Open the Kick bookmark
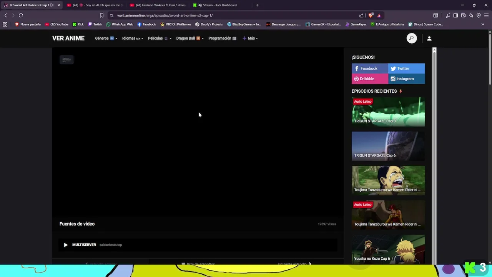This screenshot has height=277, width=492. (x=78, y=24)
